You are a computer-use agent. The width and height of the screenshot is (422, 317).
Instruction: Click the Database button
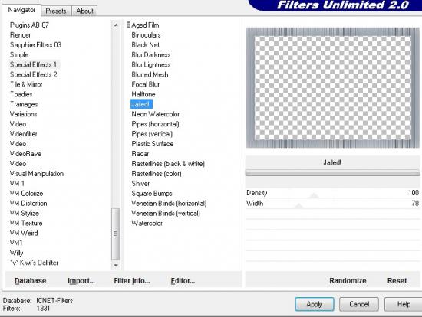[x=31, y=281]
